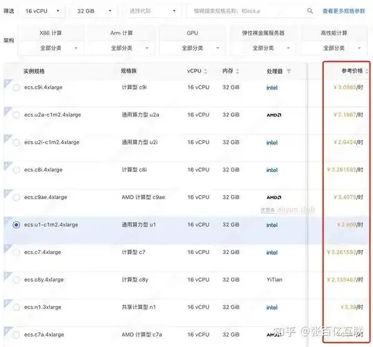Click the 共享计算型 n1 family cell
Screen dimensions: 373x347
click(x=139, y=307)
